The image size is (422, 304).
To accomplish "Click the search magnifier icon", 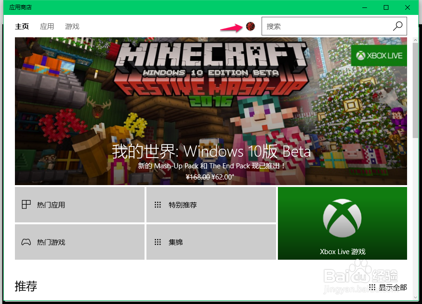I will [x=397, y=26].
